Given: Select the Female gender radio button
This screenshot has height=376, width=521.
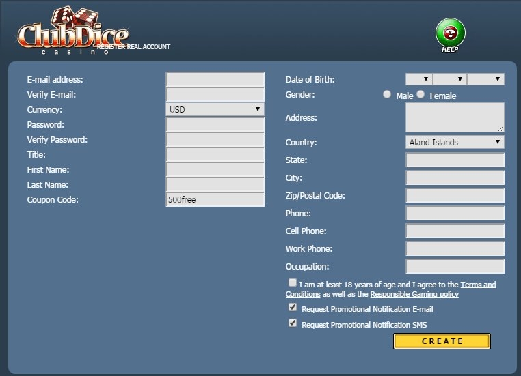Looking at the screenshot, I should [x=420, y=95].
